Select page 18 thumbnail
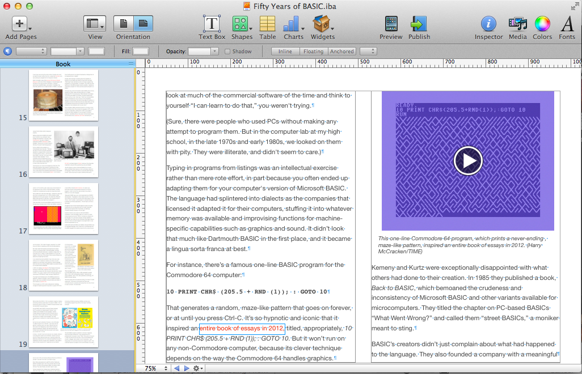 64,265
